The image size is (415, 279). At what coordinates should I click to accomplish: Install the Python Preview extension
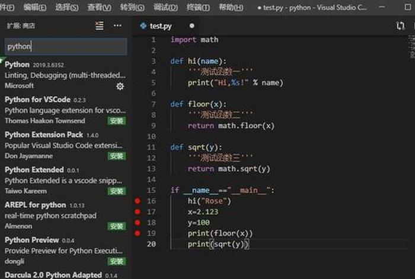[x=116, y=261]
